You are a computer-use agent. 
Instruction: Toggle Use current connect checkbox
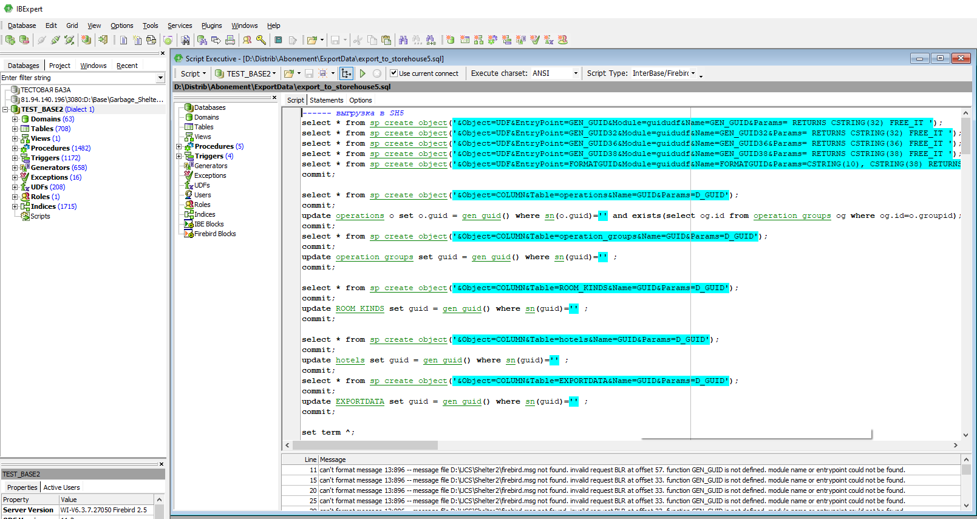click(393, 73)
